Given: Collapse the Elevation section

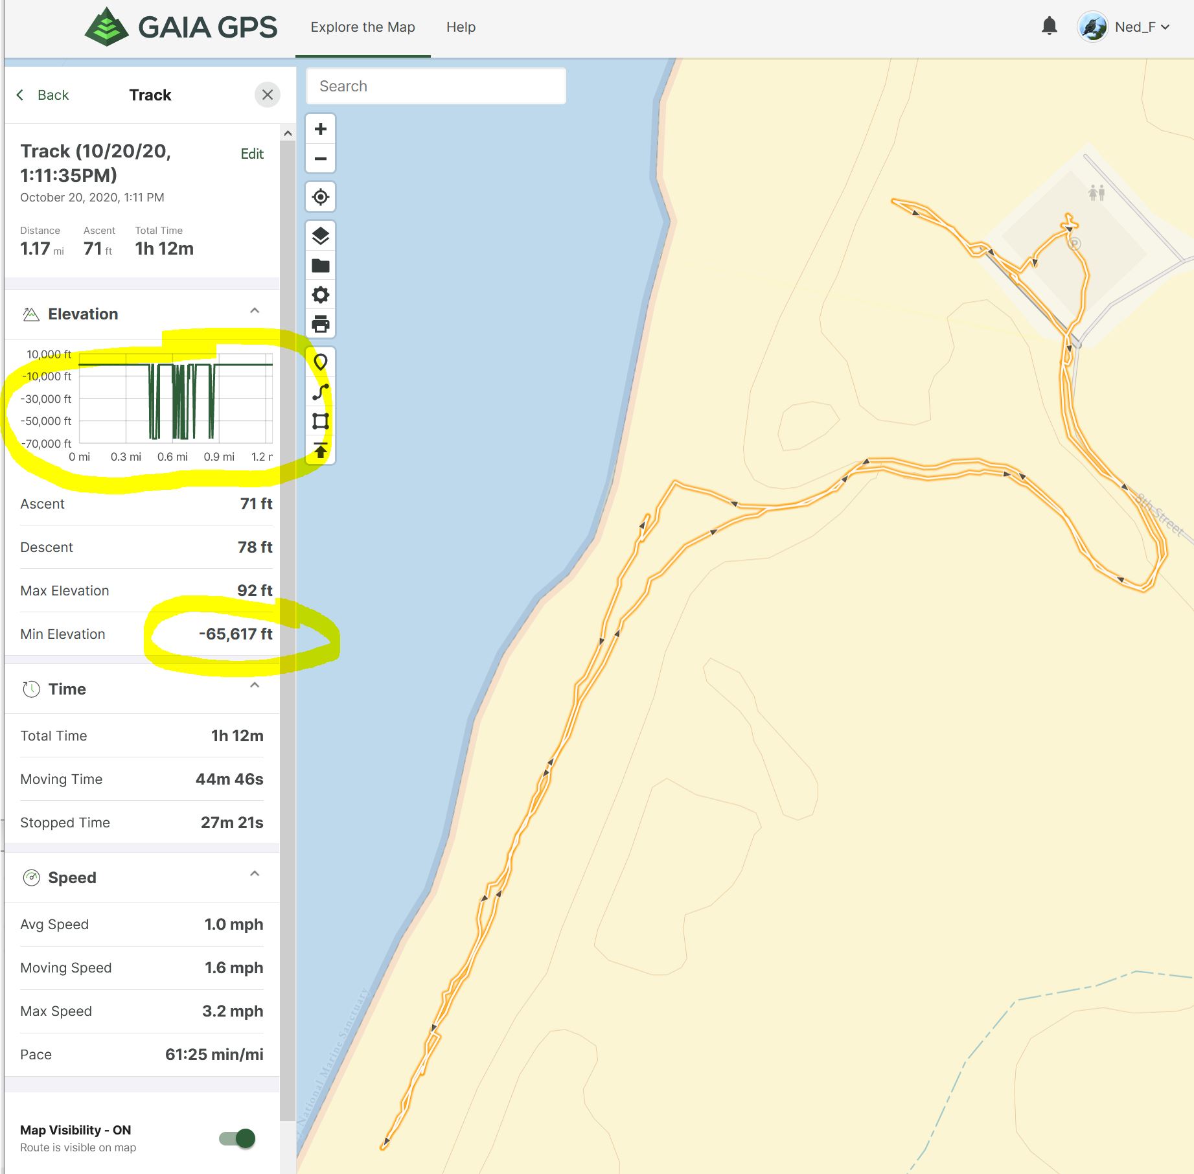Looking at the screenshot, I should tap(255, 311).
